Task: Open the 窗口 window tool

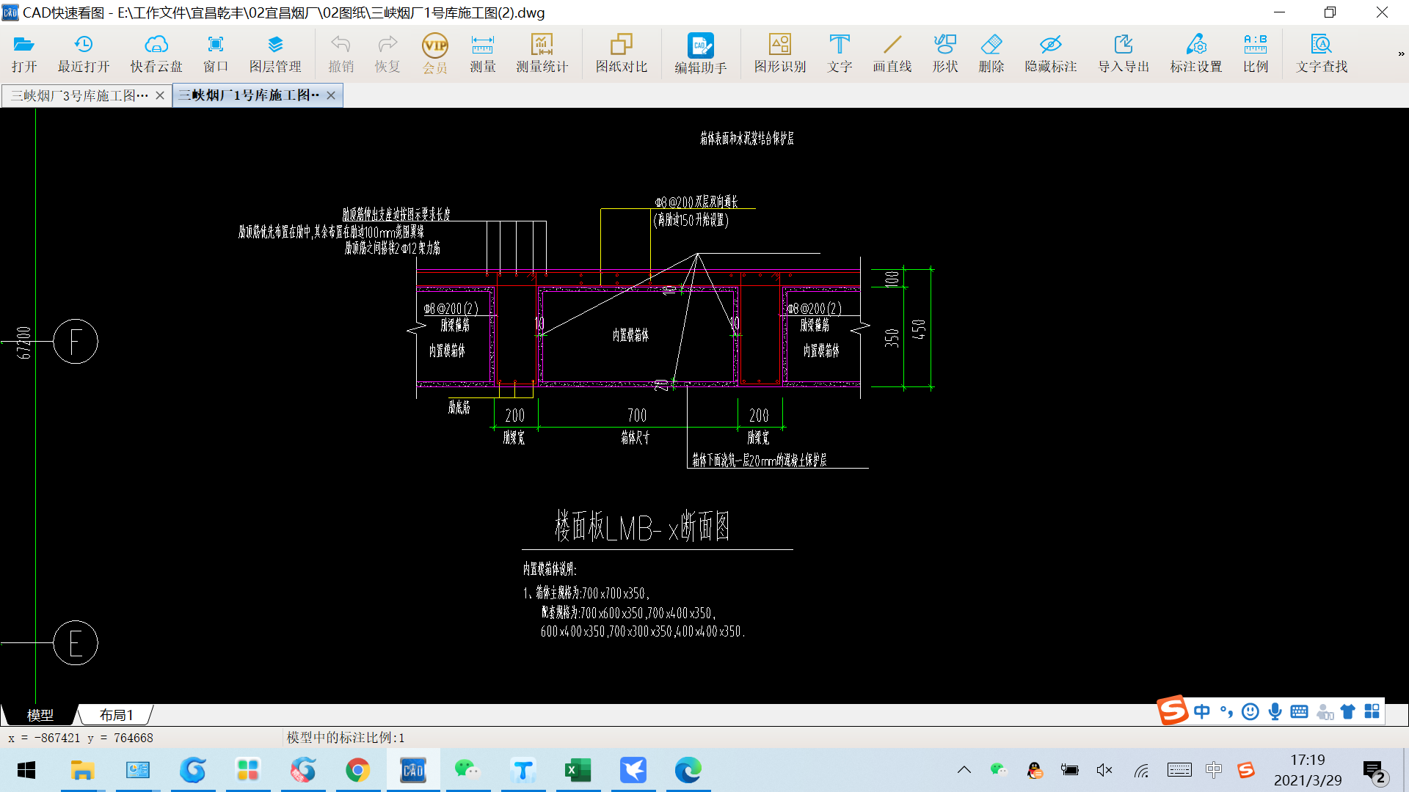Action: [x=215, y=54]
